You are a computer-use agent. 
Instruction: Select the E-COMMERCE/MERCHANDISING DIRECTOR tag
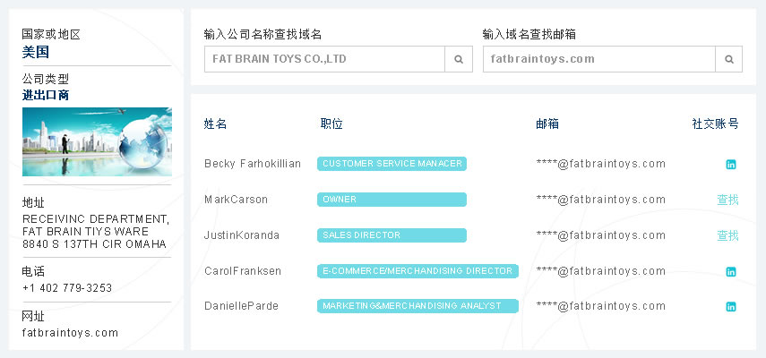click(x=417, y=271)
